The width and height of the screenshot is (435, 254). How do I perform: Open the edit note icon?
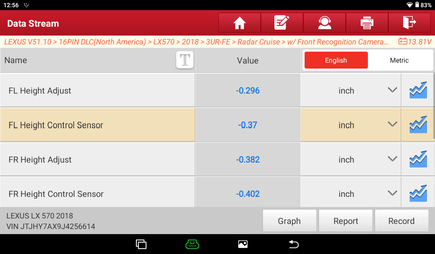point(282,23)
